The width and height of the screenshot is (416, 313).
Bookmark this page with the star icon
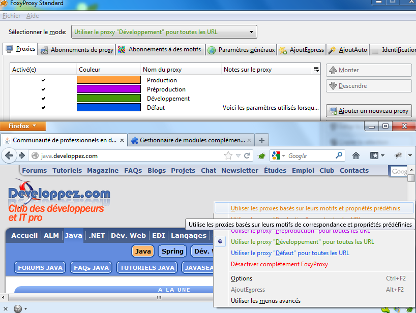(x=228, y=155)
